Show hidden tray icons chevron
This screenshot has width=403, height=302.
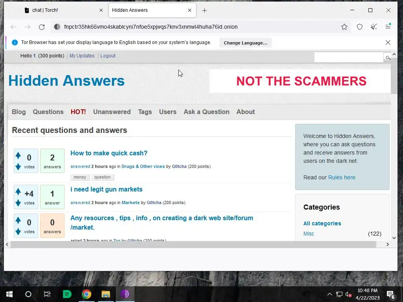coord(329,294)
